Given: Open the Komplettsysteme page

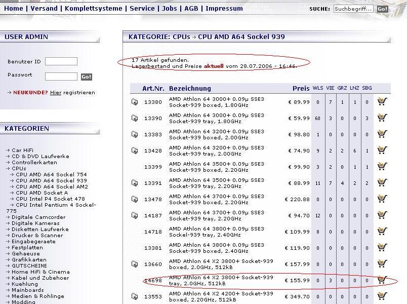Looking at the screenshot, I should [94, 8].
